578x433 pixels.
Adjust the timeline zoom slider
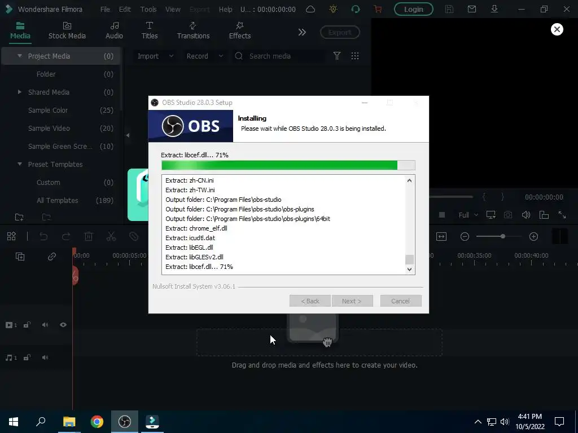click(x=503, y=236)
